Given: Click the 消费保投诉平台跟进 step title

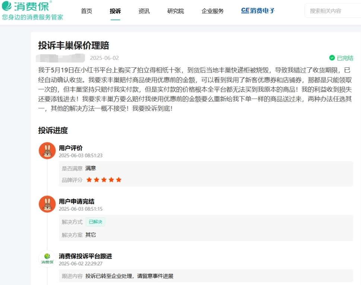Looking at the screenshot, I should 85,256.
